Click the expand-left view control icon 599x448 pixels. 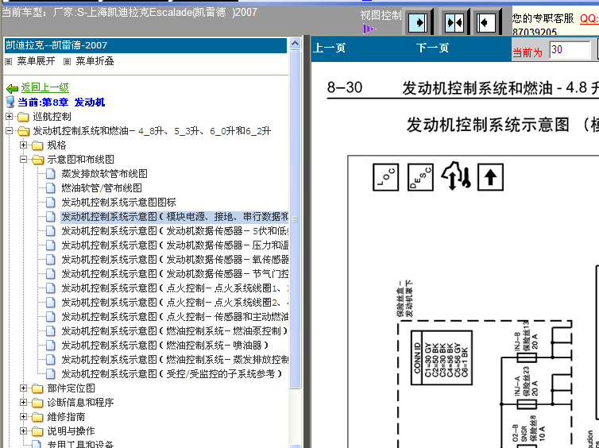[486, 22]
